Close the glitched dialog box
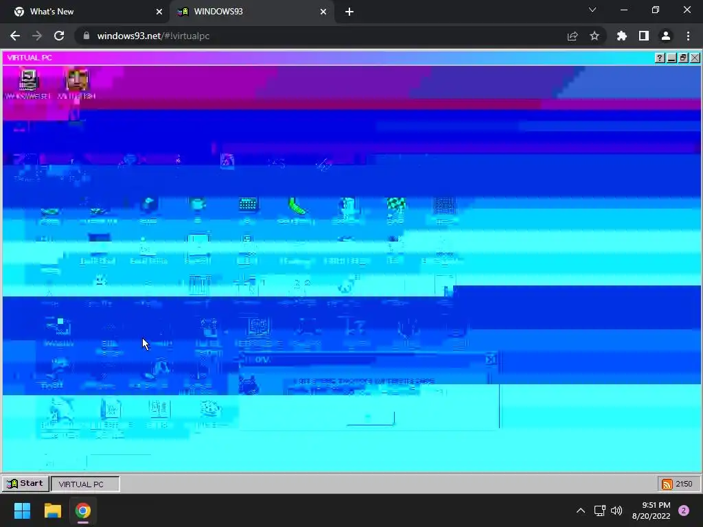 (x=491, y=359)
